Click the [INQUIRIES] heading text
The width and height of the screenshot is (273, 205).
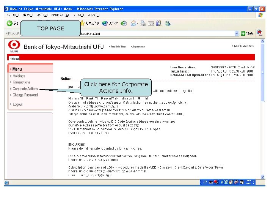[77, 144]
